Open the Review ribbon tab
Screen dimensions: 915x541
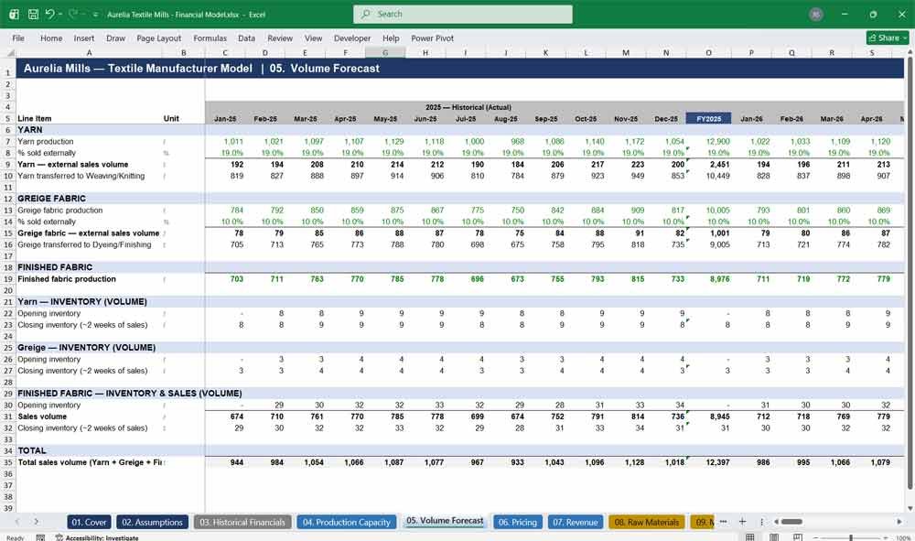click(280, 38)
